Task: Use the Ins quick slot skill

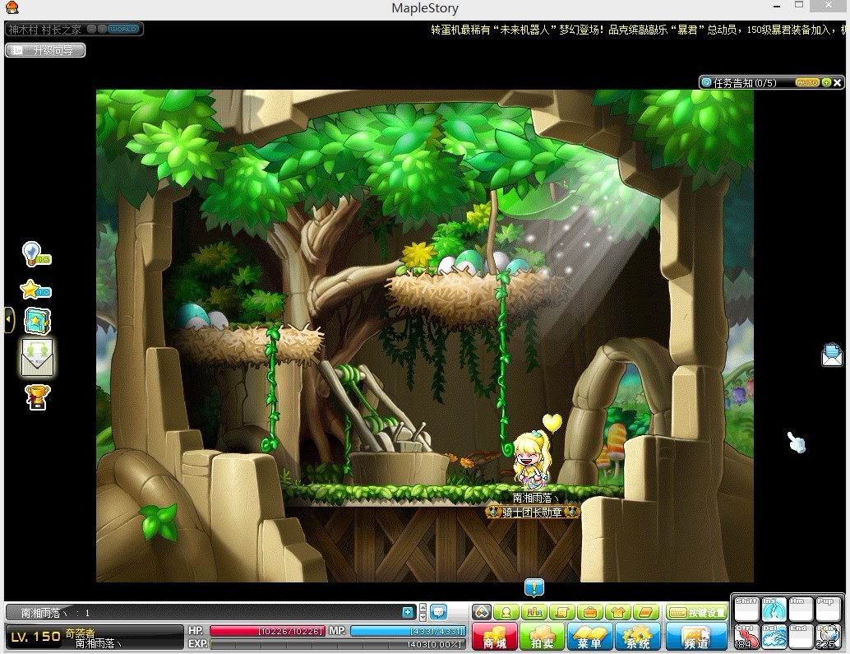Action: click(774, 610)
